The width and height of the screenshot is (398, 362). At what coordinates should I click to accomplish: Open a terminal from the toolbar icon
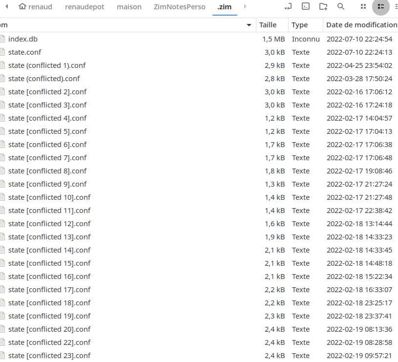click(306, 6)
